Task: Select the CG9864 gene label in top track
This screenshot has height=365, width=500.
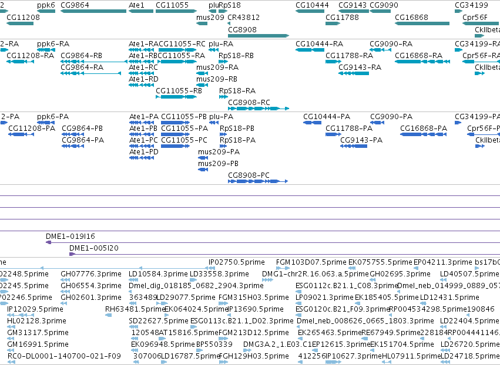Action: tap(75, 5)
